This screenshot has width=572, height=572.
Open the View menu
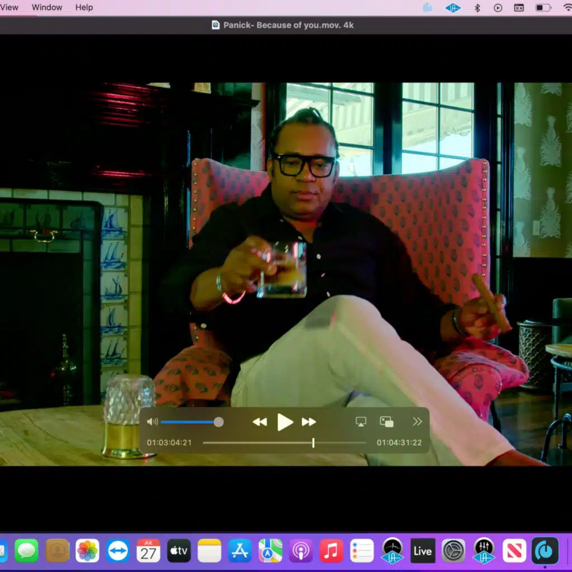pyautogui.click(x=9, y=7)
